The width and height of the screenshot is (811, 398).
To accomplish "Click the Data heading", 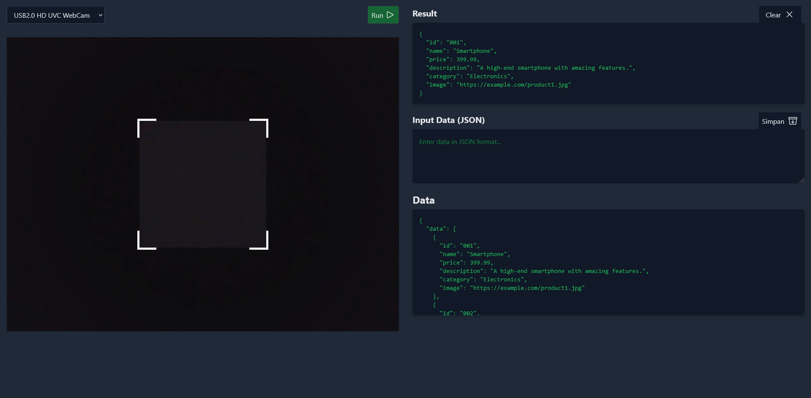I will (x=423, y=200).
